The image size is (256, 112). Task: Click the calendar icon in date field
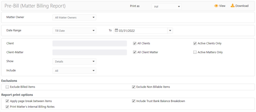coord(116,30)
